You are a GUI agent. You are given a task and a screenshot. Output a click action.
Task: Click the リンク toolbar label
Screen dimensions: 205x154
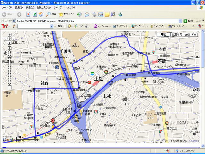198,21
